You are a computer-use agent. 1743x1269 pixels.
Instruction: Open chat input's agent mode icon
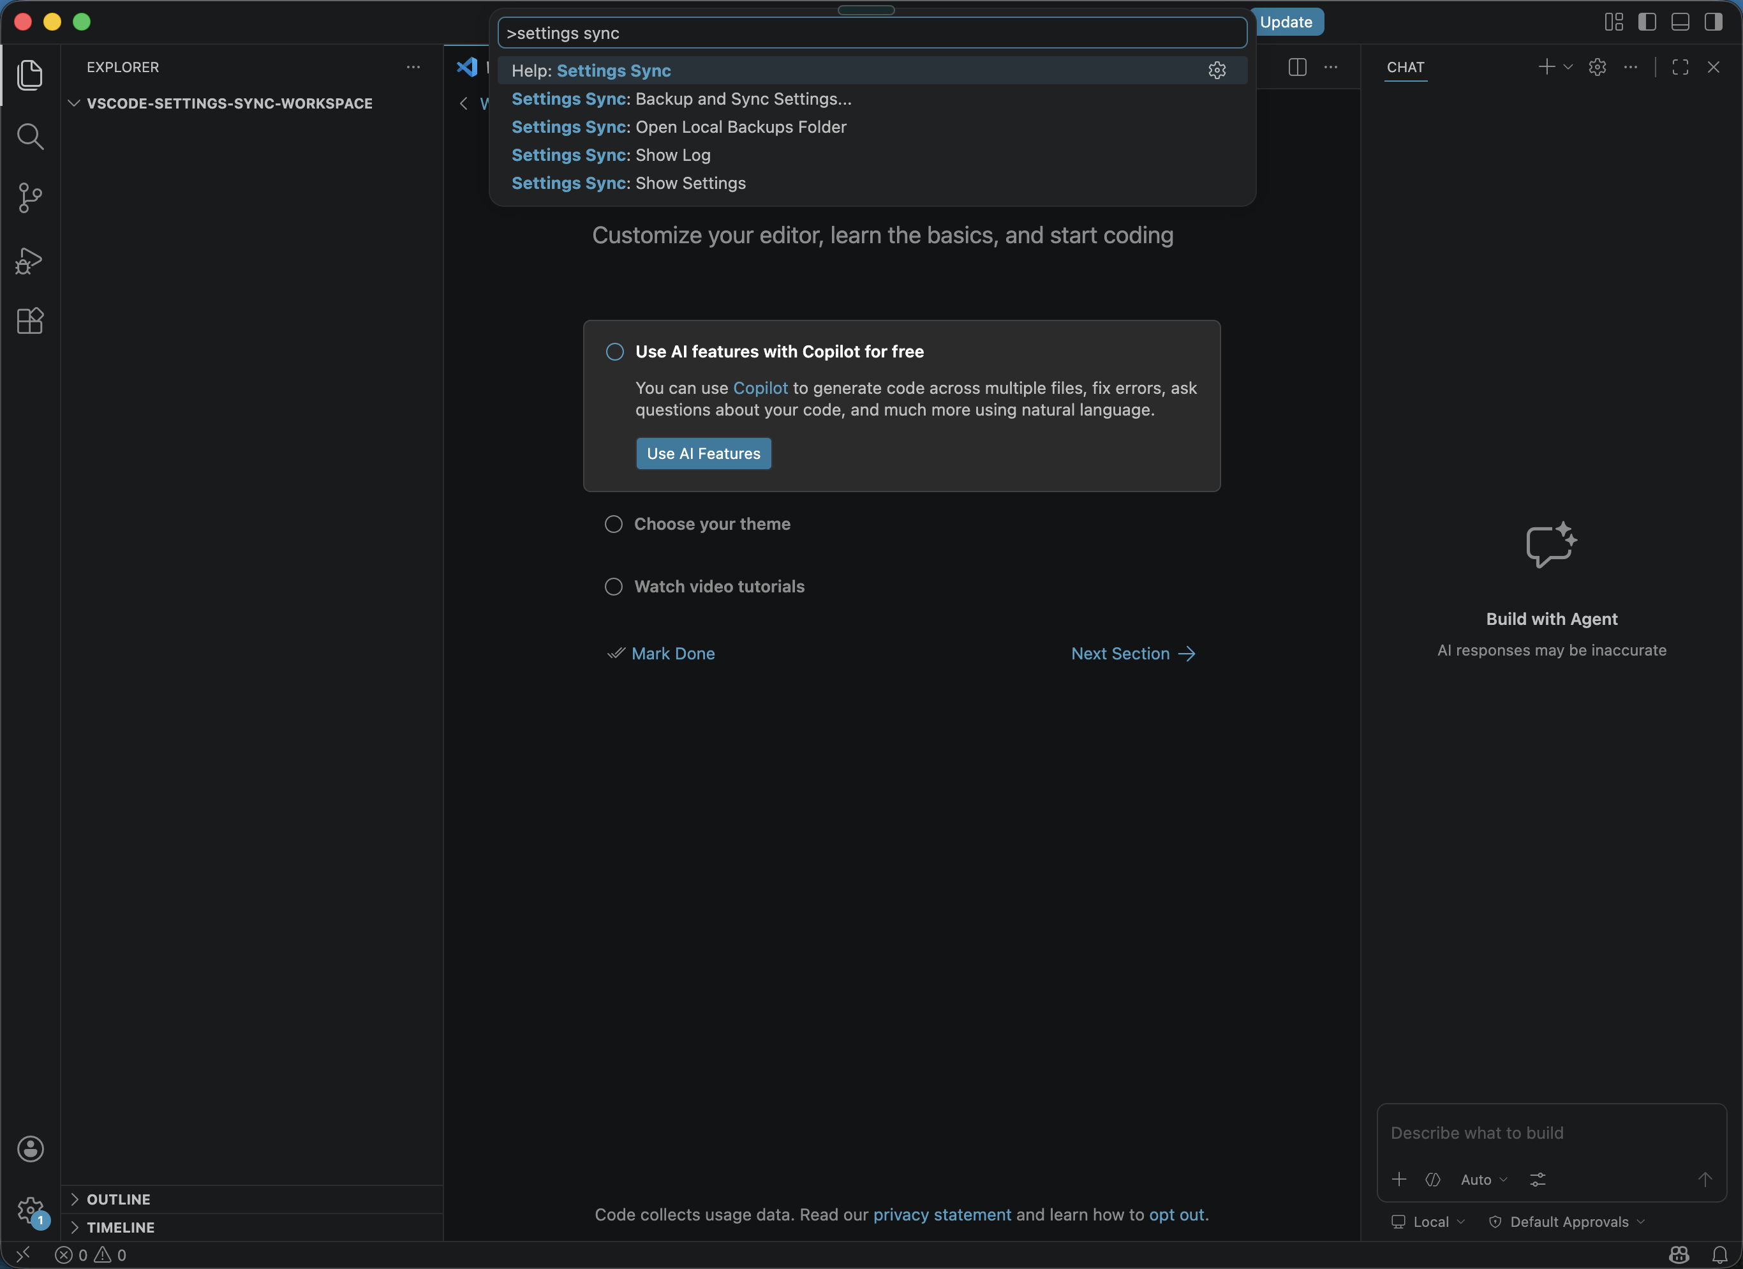pyautogui.click(x=1434, y=1180)
